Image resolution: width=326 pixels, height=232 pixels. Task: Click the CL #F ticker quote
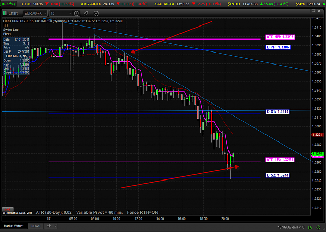[x=48, y=4]
